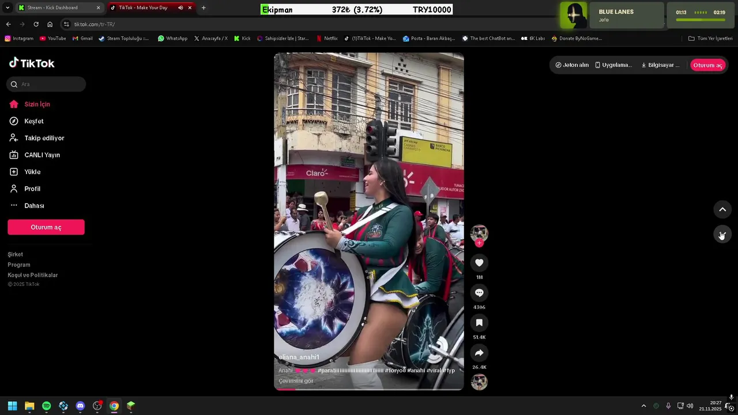Open the WhatsApp bookmark
This screenshot has height=415, width=738.
pyautogui.click(x=172, y=39)
